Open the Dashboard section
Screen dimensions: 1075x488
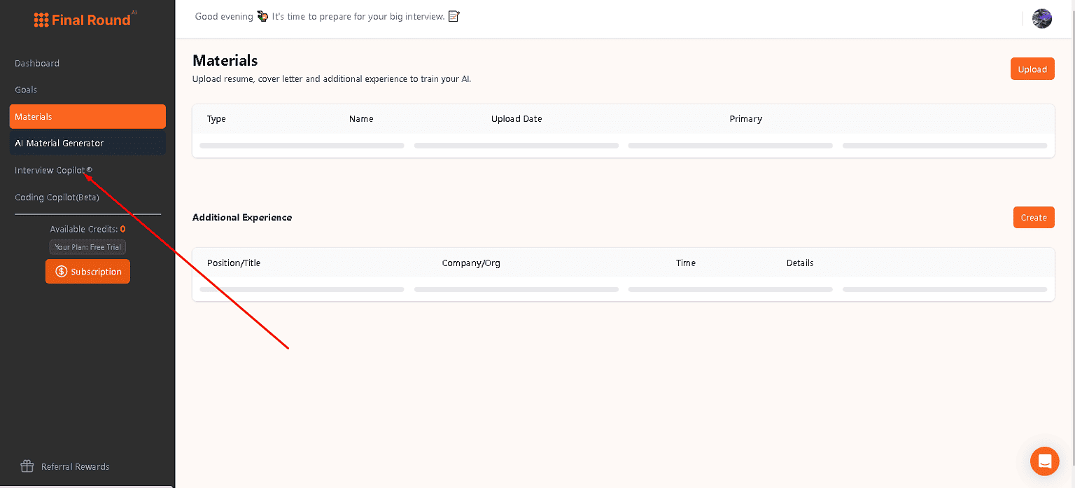click(37, 63)
